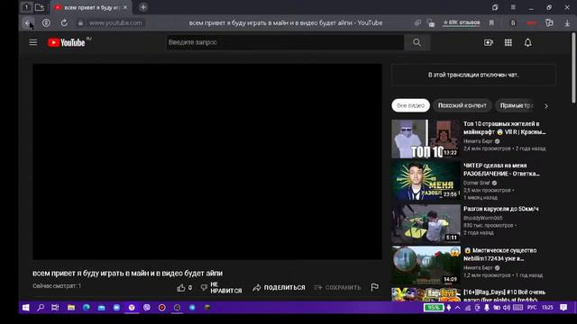Click 'ПОДЕЛИТЬСЯ' share button
Viewport: 577px width, 324px height.
279,288
